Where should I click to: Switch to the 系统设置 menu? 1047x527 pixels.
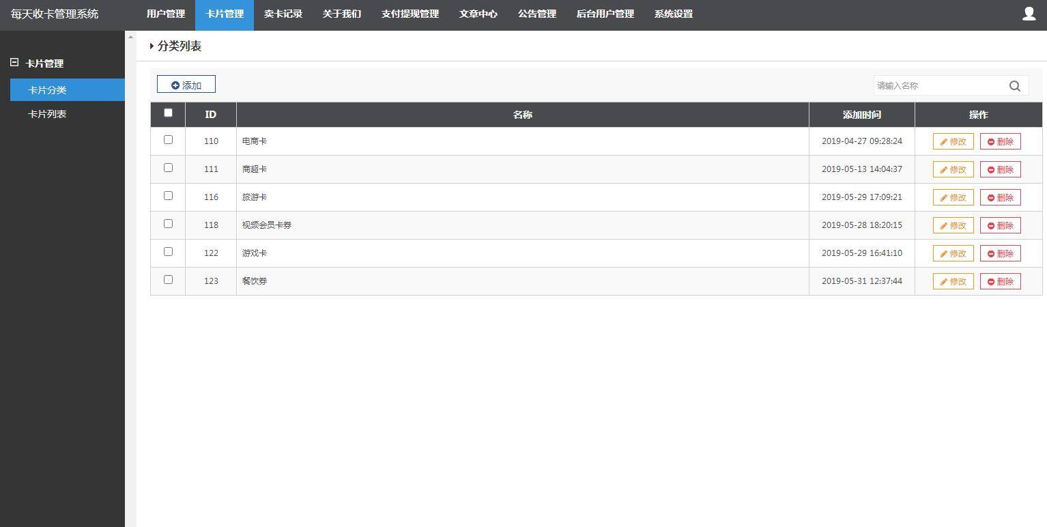(673, 14)
